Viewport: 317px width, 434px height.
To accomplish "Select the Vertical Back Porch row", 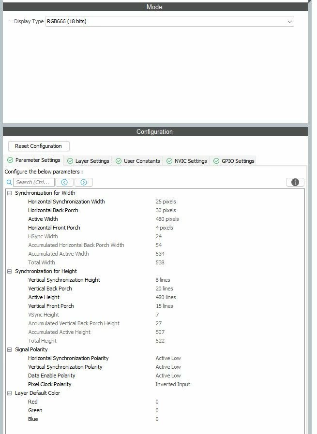I will click(x=155, y=289).
